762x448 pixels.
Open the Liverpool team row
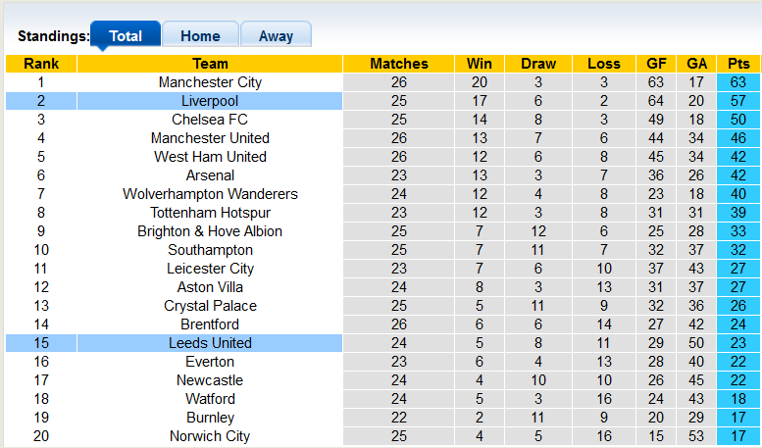[x=210, y=101]
